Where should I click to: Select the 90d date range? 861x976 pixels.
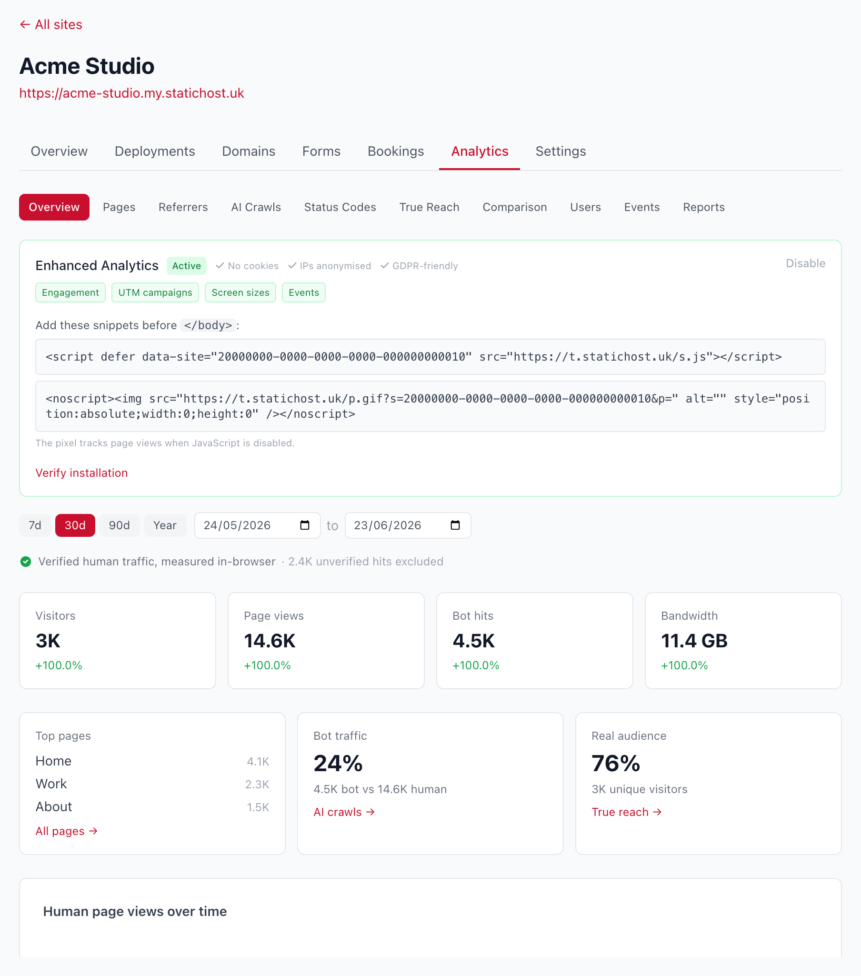tap(120, 525)
